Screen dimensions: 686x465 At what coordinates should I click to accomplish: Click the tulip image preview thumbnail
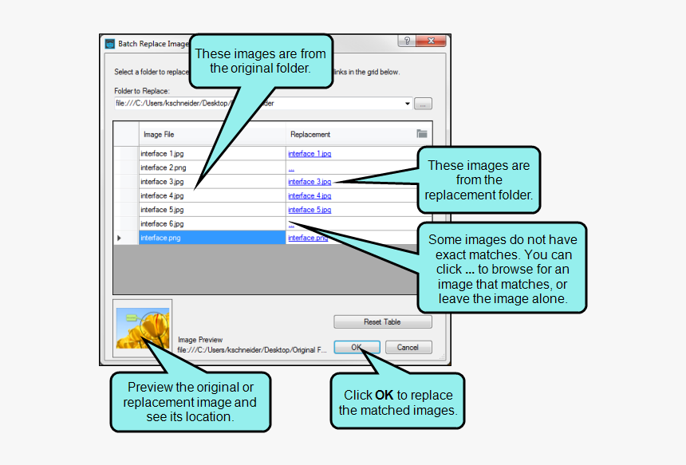click(143, 328)
